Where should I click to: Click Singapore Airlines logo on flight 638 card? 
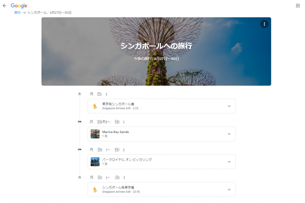click(95, 190)
